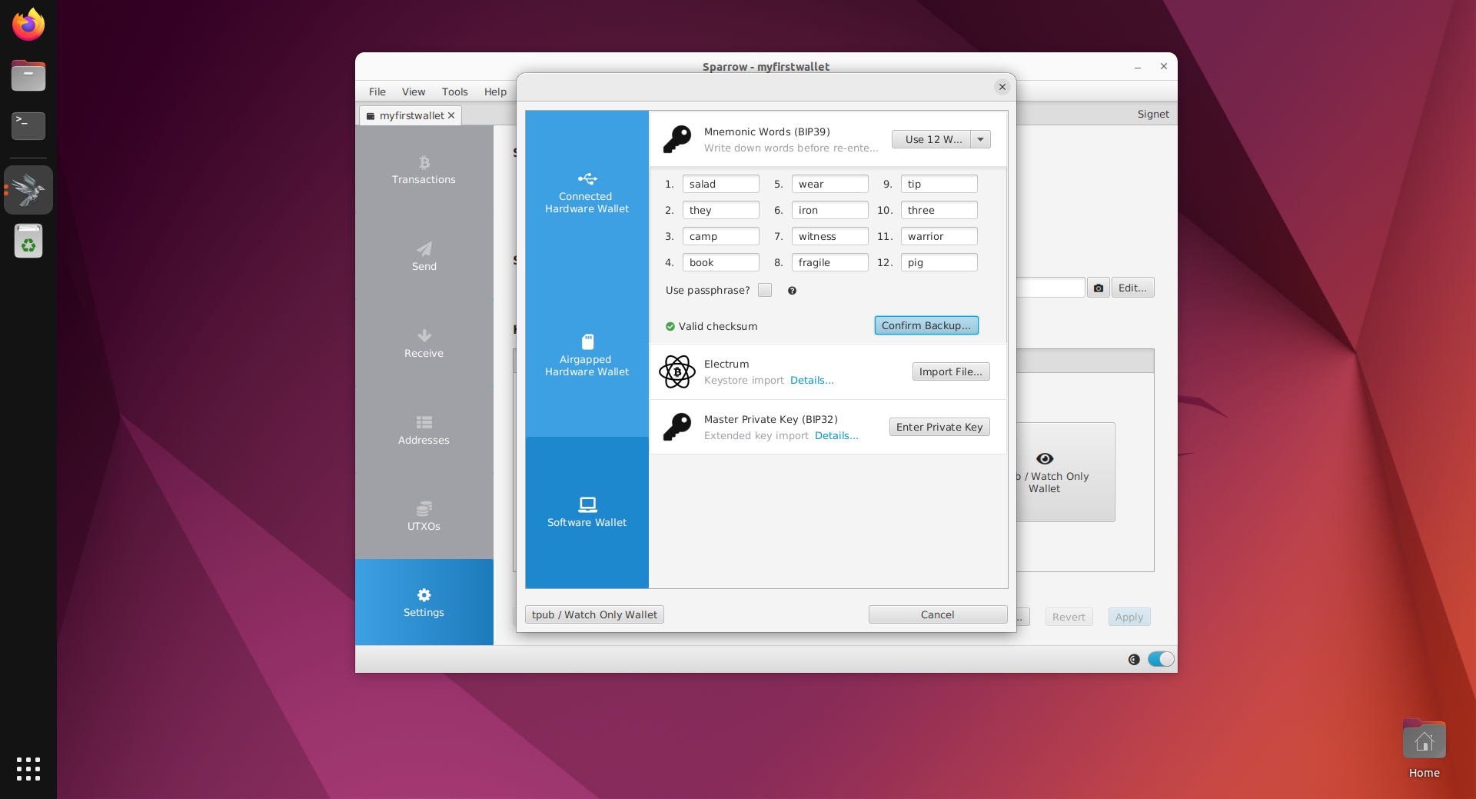Click word 3 field containing camp
Viewport: 1476px width, 799px height.
pyautogui.click(x=721, y=236)
